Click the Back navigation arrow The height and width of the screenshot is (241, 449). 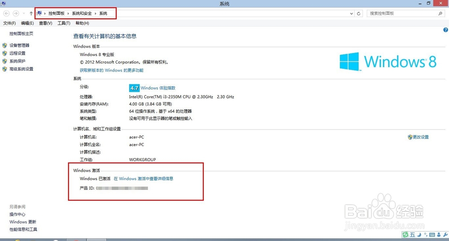pos(7,13)
